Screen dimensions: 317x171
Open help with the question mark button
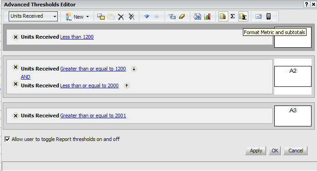(307, 4)
